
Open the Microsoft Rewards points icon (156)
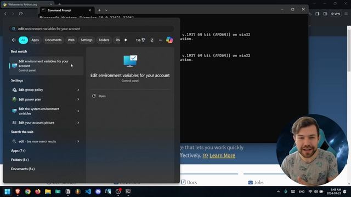[140, 40]
